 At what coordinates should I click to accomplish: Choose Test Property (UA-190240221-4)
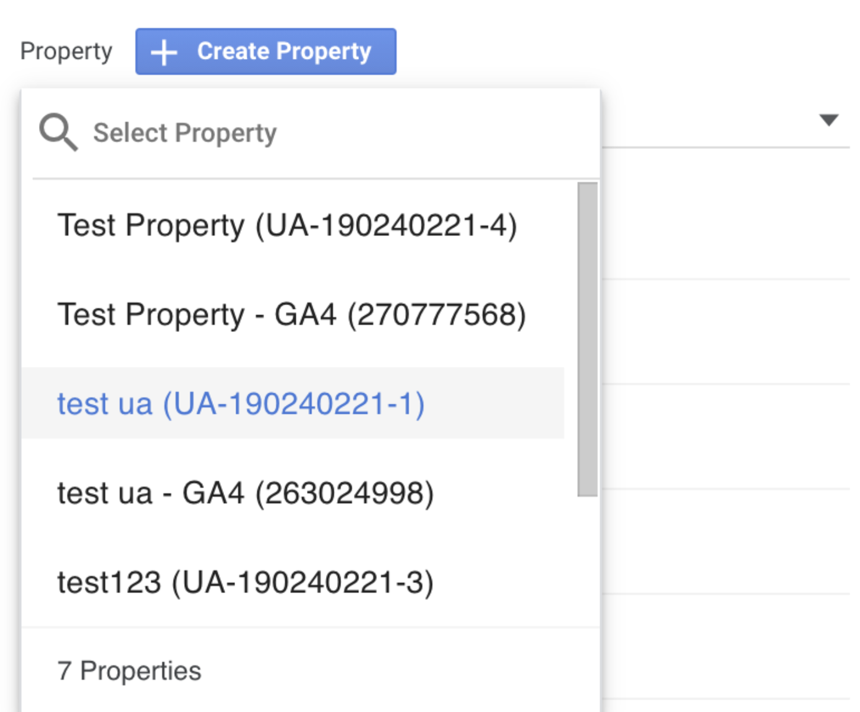pos(286,225)
